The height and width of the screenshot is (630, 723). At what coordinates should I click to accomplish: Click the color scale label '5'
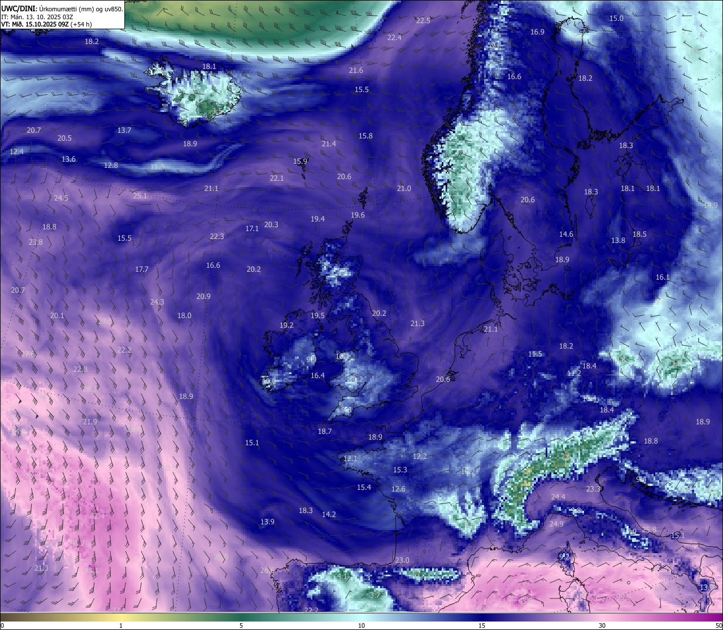tap(241, 625)
